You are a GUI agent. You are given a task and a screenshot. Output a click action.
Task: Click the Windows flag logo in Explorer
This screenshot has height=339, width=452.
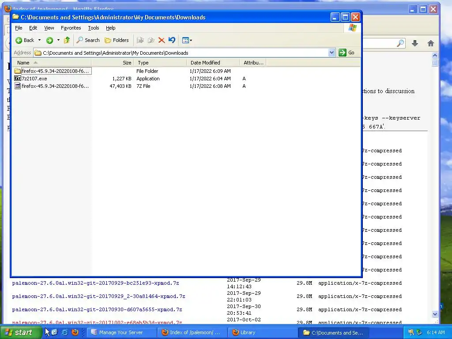pos(352,28)
